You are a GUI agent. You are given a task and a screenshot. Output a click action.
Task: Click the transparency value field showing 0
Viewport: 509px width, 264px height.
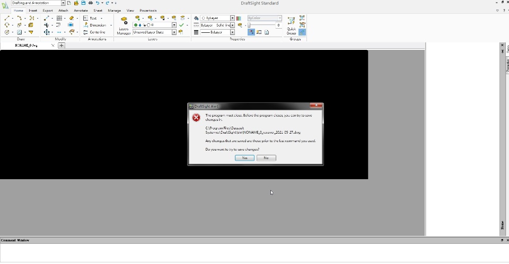(x=278, y=25)
